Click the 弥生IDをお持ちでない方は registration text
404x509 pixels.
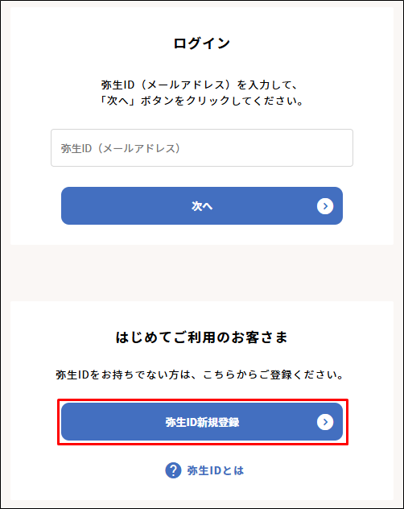point(200,375)
